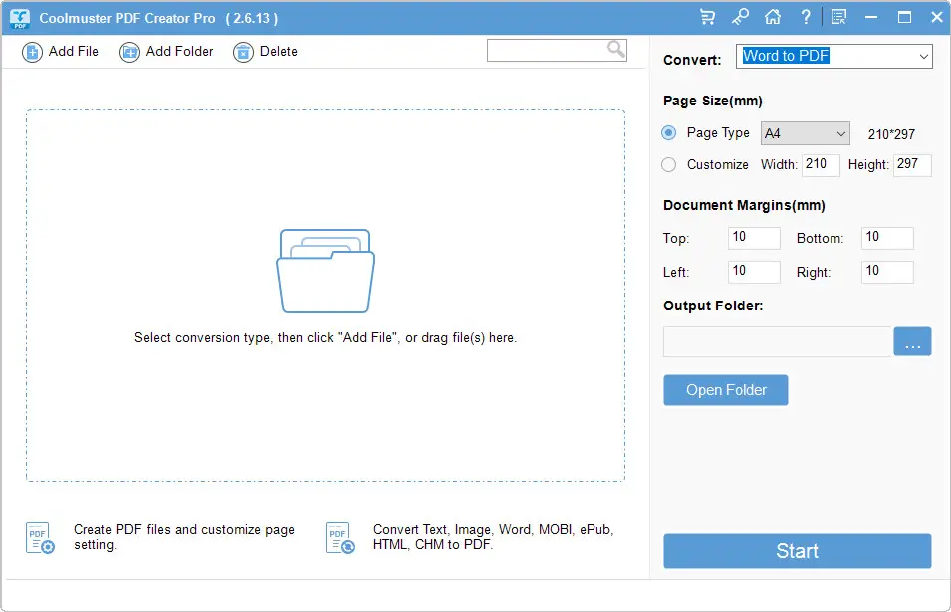Click the Add Folder icon
951x612 pixels.
[129, 52]
